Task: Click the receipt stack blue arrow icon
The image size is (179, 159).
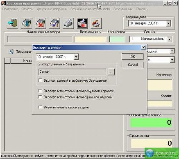Action: [26, 23]
